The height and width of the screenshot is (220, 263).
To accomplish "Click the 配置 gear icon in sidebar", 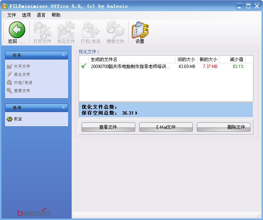I will [x=10, y=119].
